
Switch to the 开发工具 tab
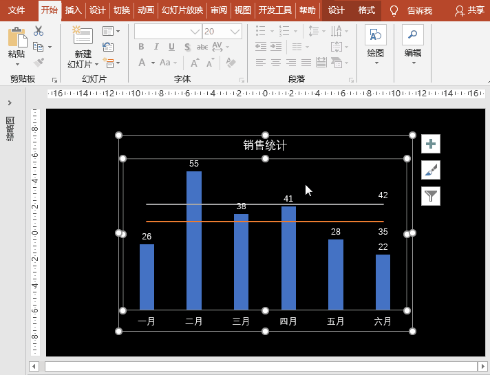pyautogui.click(x=275, y=10)
